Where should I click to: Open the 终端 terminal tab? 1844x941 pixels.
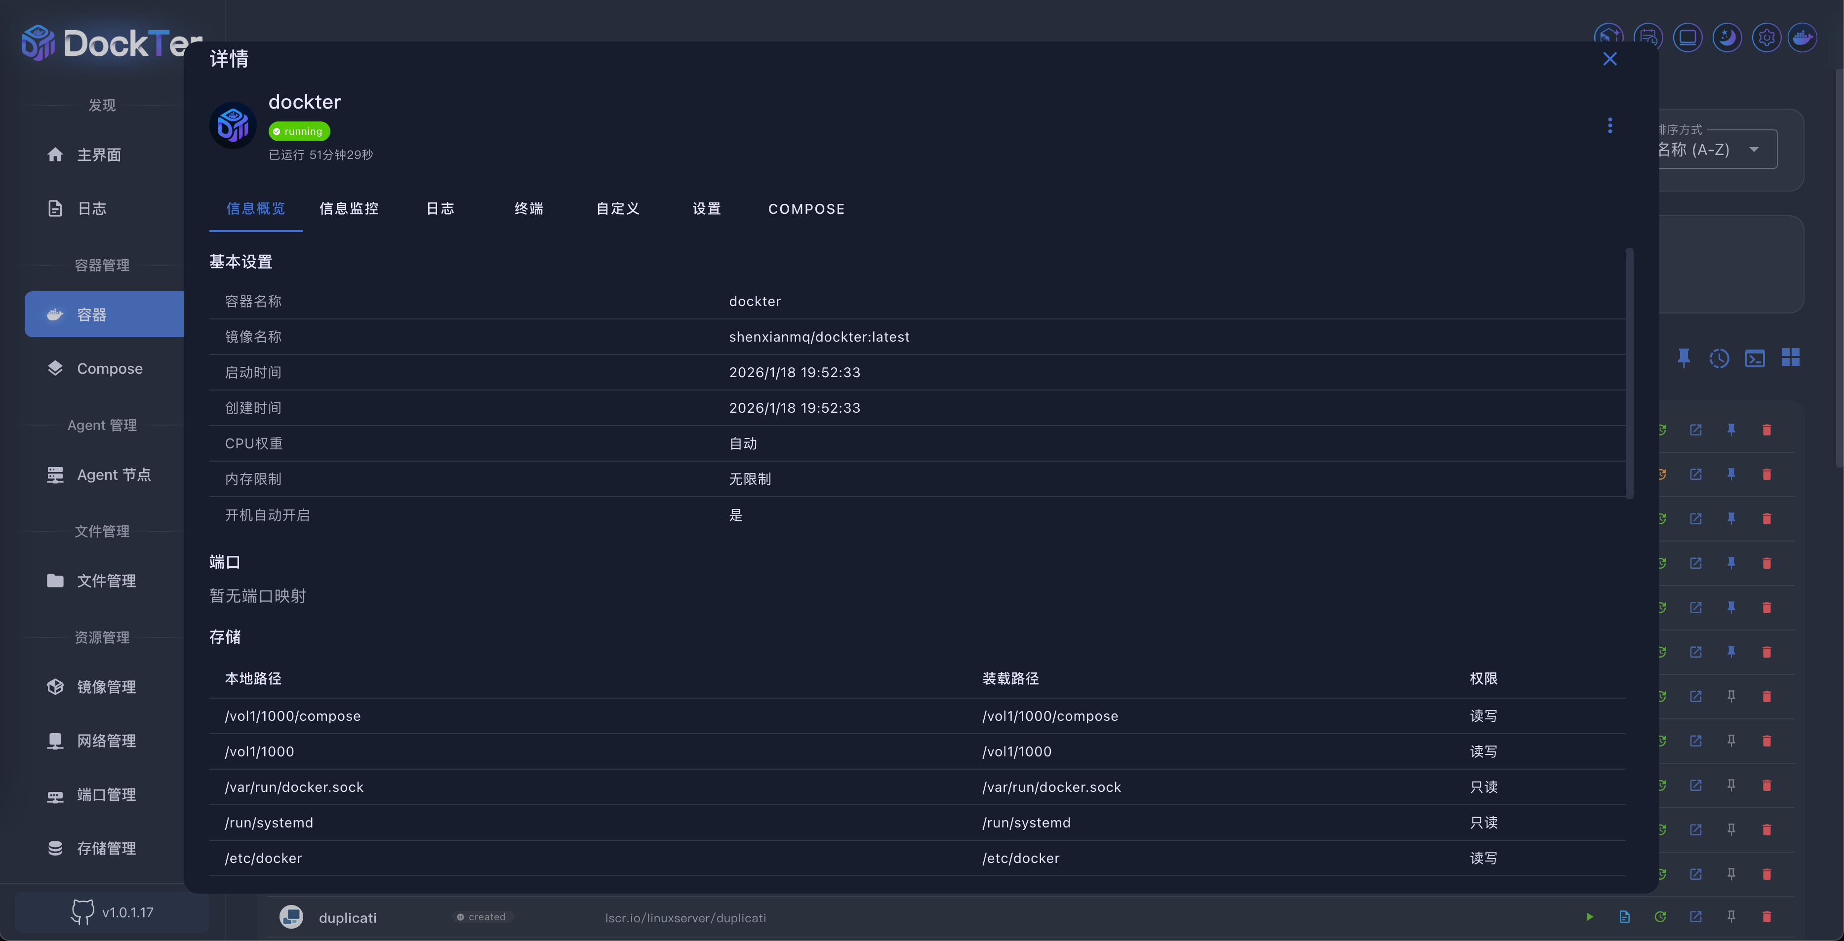click(x=528, y=209)
